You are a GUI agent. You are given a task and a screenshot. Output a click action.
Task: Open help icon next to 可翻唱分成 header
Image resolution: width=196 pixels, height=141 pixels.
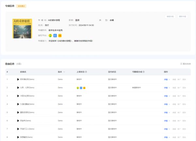tap(144, 72)
